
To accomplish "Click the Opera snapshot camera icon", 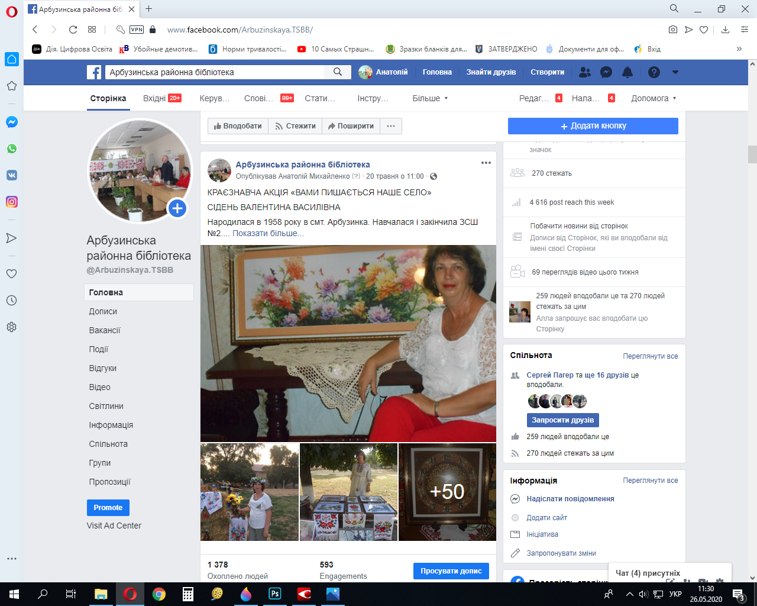I will click(673, 30).
